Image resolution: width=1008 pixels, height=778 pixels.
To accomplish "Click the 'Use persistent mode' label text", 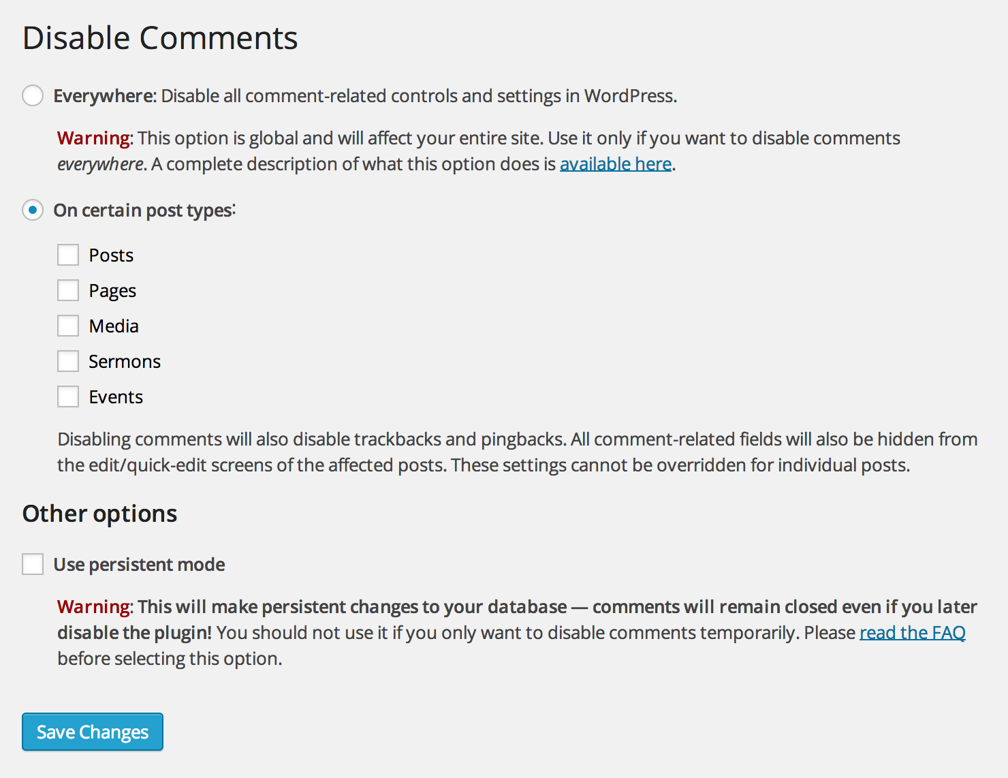I will click(139, 565).
